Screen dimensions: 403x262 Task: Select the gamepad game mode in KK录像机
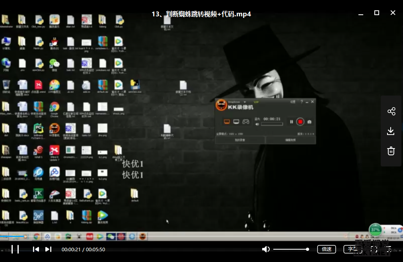click(246, 121)
